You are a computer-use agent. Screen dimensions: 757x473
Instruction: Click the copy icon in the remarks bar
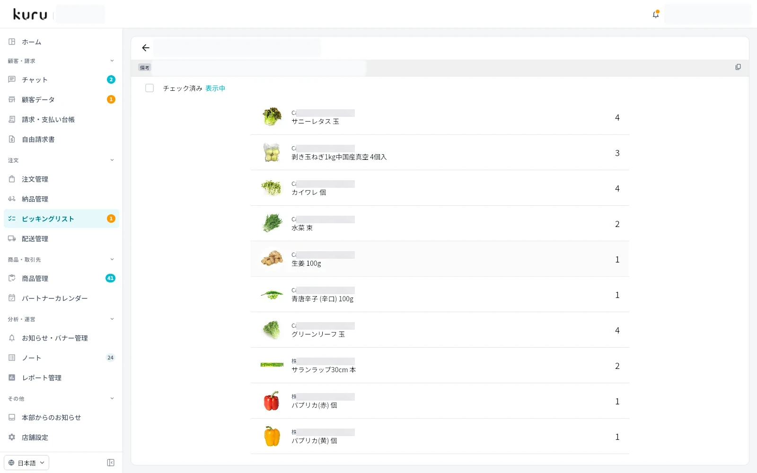pos(738,67)
